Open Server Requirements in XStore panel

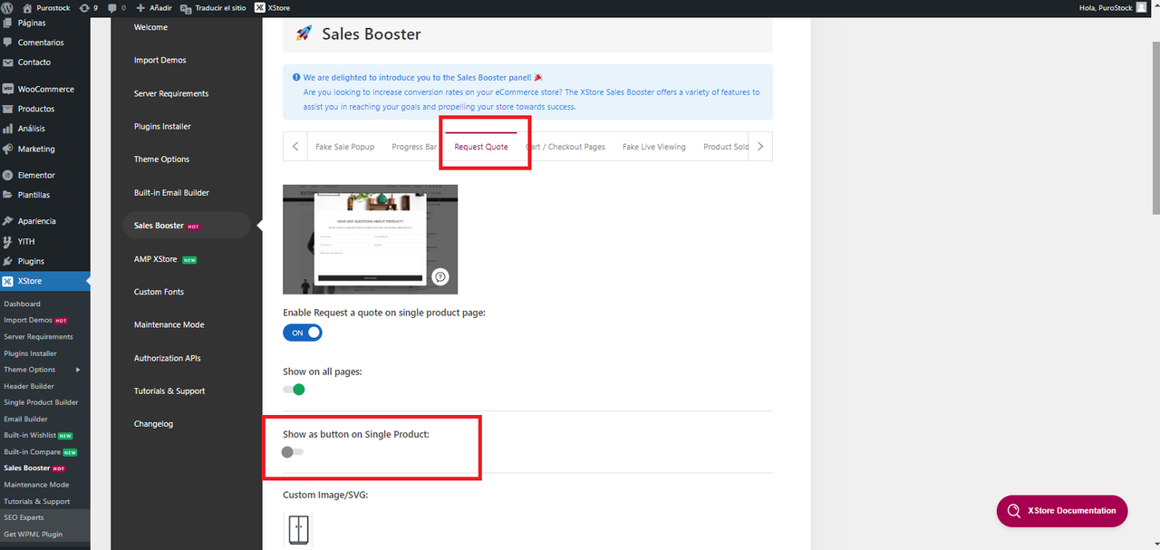171,93
